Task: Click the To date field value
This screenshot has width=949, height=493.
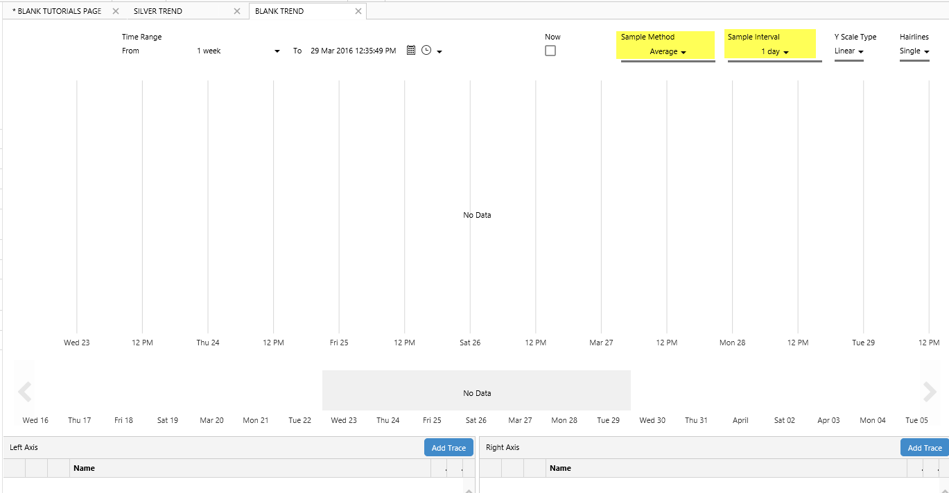Action: pos(354,51)
